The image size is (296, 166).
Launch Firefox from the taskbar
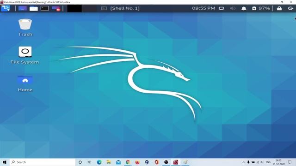[x=137, y=162]
